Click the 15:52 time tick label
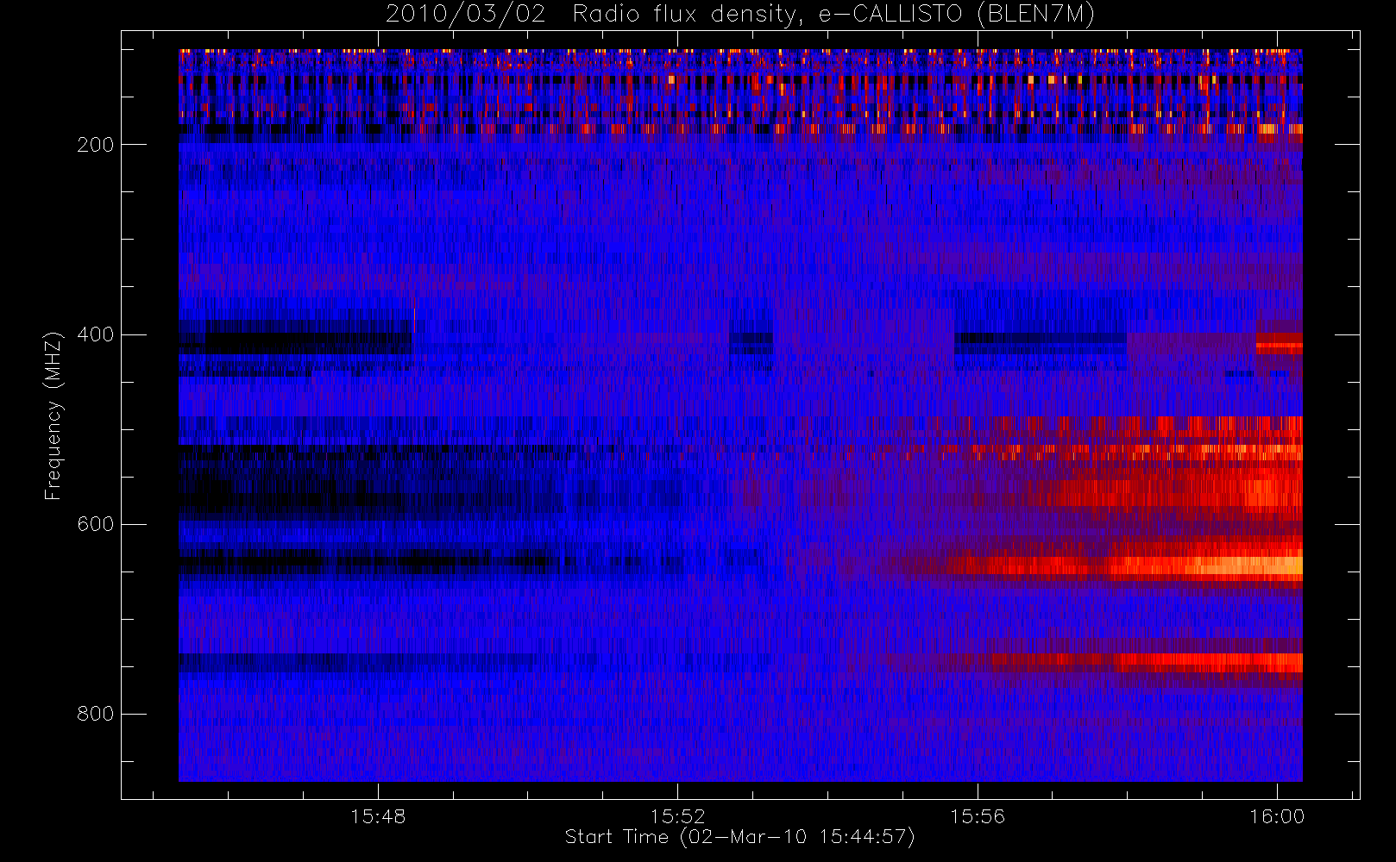This screenshot has height=862, width=1396. point(677,816)
